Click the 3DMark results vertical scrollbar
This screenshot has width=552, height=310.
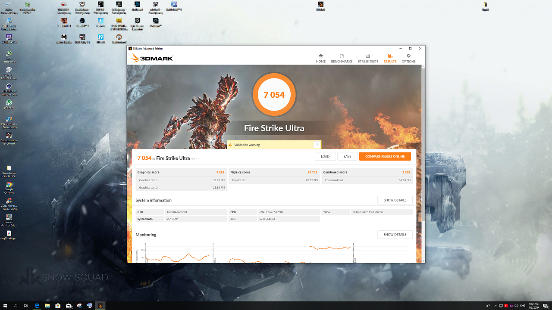coord(423,144)
